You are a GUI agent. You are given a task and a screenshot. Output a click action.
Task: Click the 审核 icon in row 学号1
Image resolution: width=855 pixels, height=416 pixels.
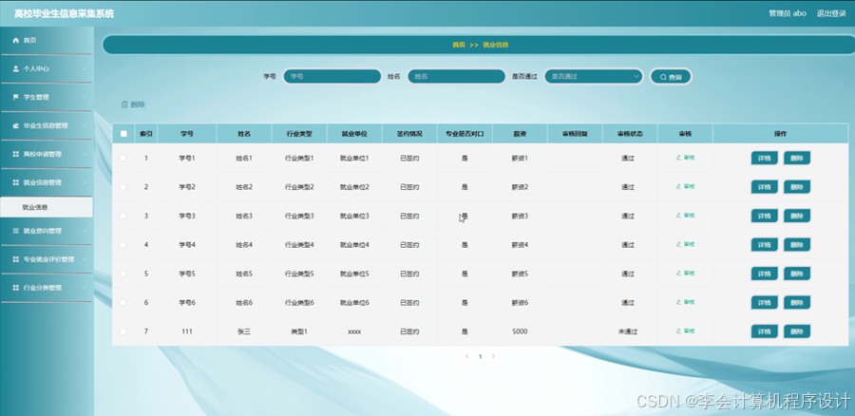pyautogui.click(x=679, y=158)
